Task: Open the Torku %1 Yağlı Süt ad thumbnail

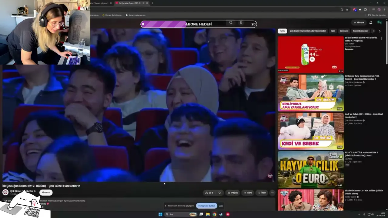Action: coord(311,55)
